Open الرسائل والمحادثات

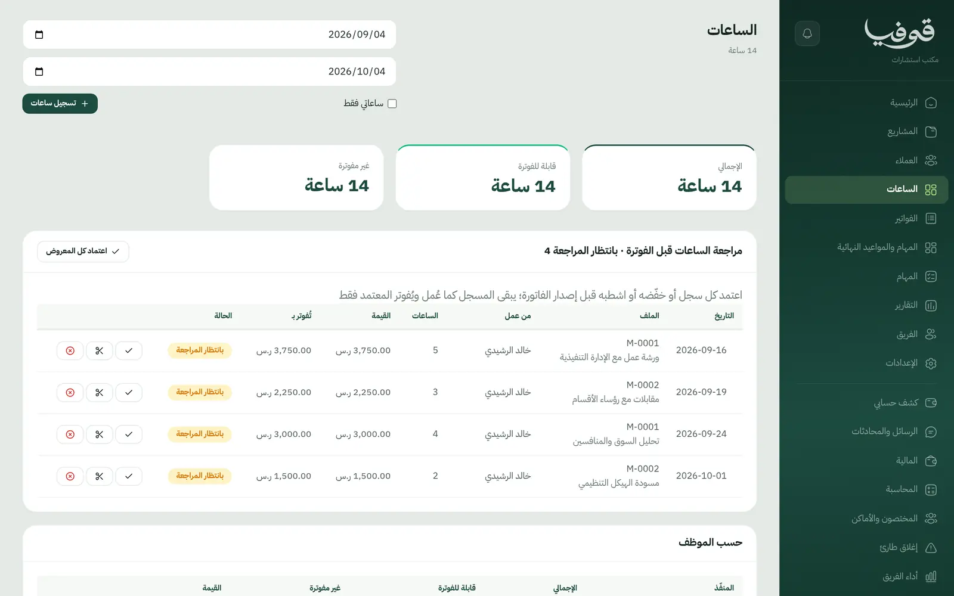(x=866, y=432)
